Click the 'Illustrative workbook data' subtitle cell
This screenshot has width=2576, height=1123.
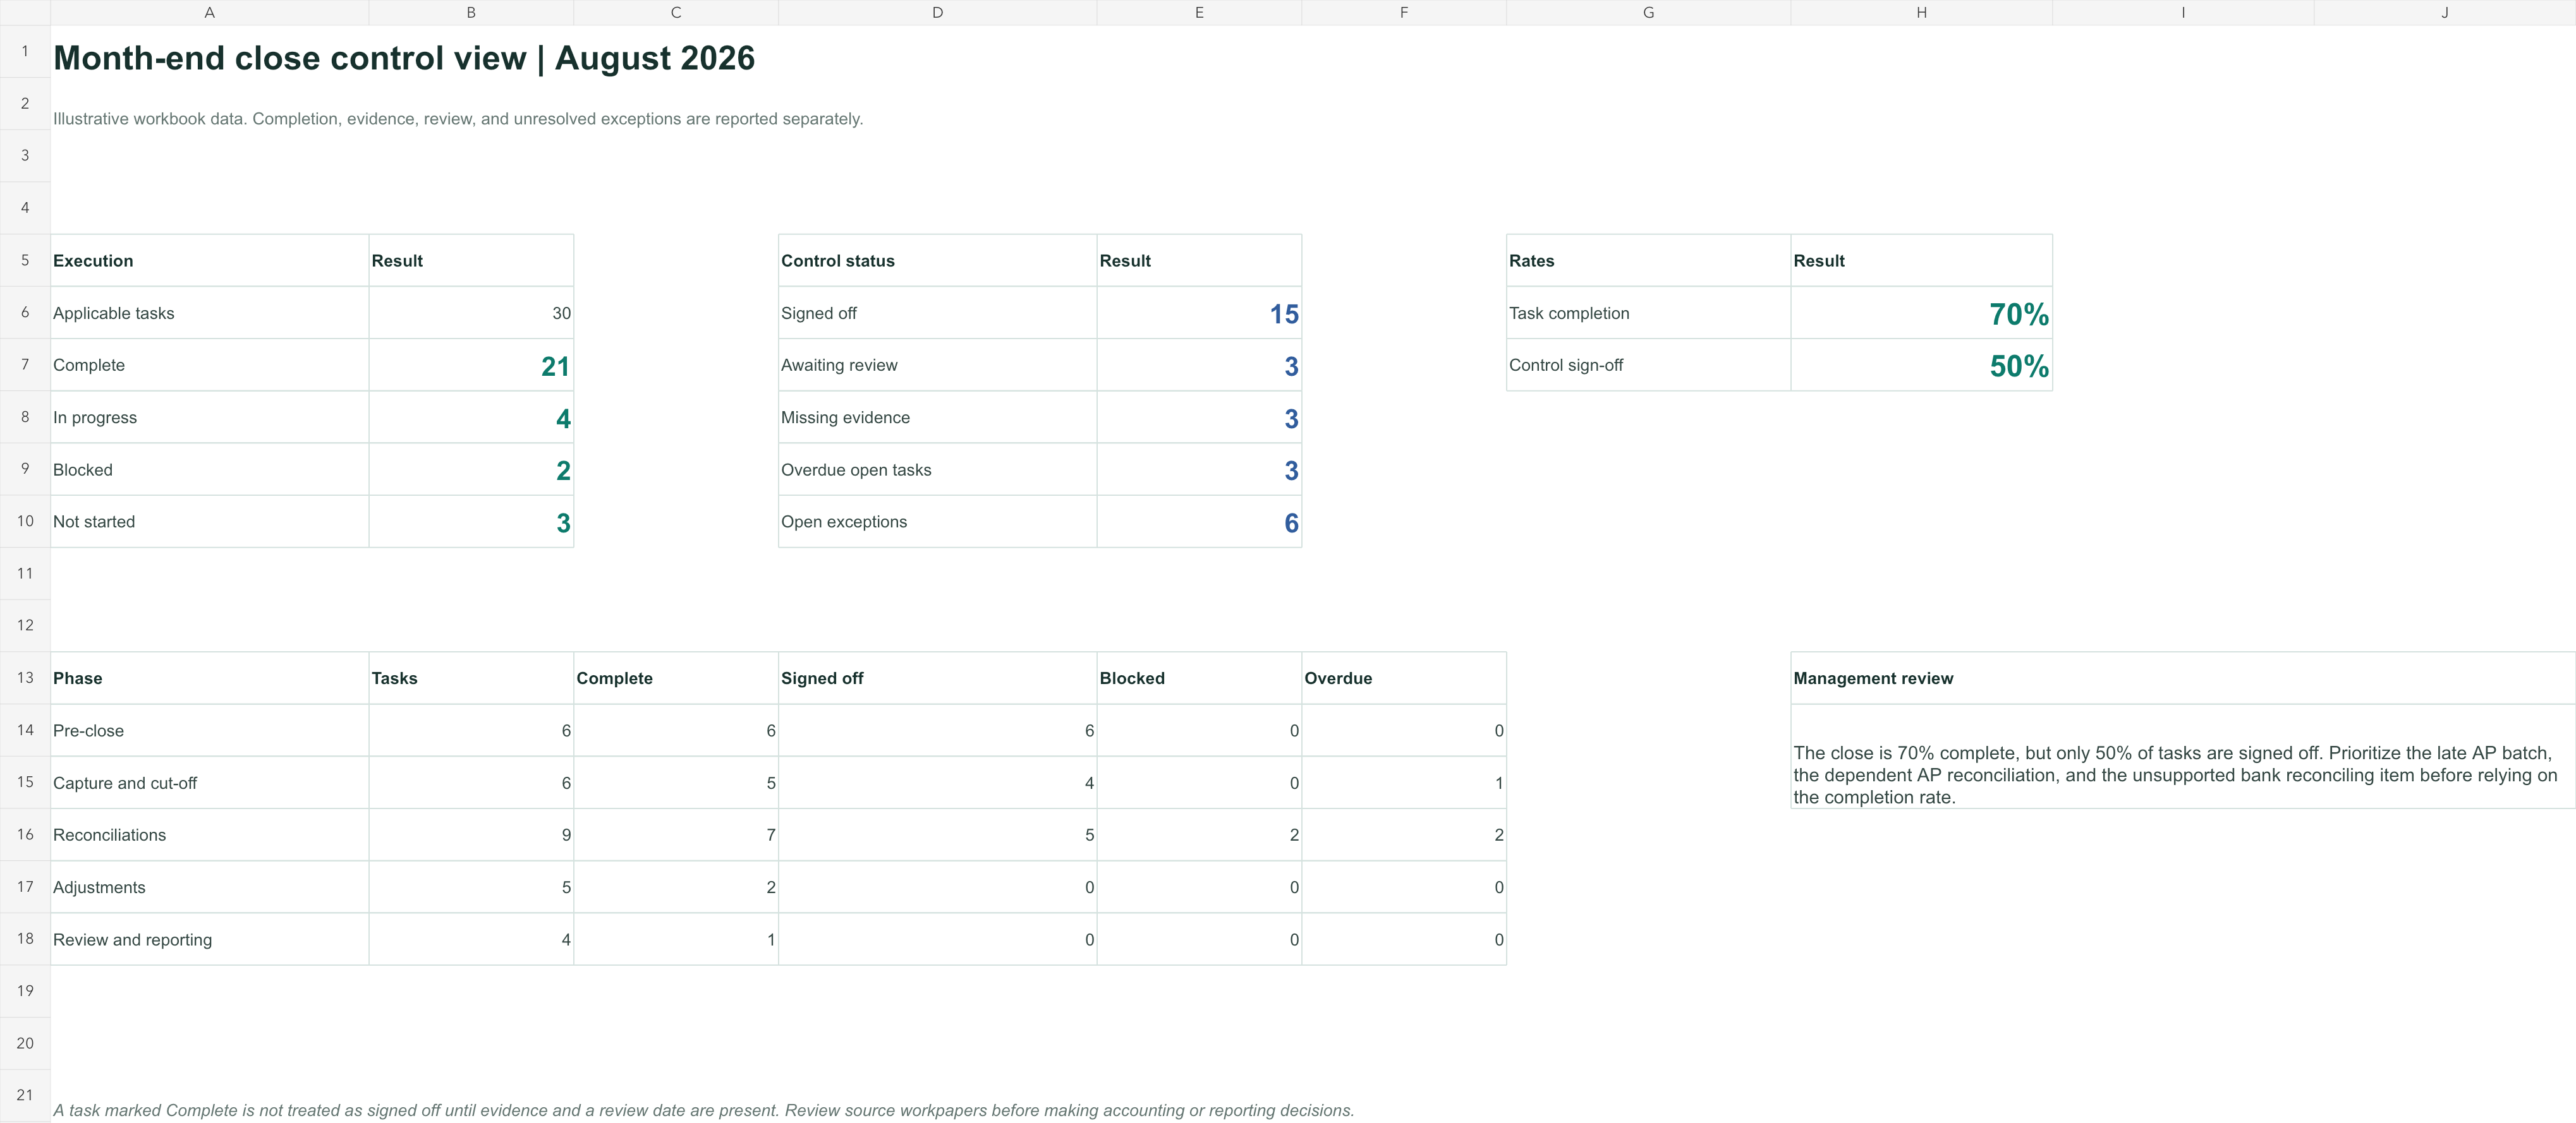point(458,119)
